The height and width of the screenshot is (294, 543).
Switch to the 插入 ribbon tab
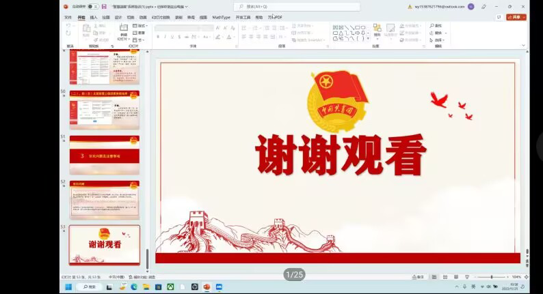coord(94,17)
